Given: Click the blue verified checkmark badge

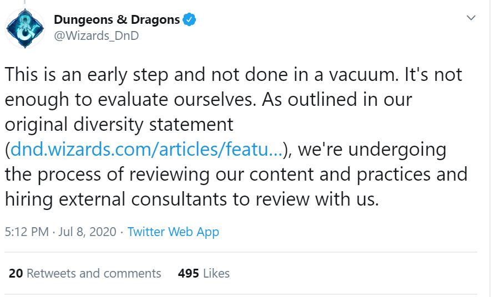Looking at the screenshot, I should (190, 21).
